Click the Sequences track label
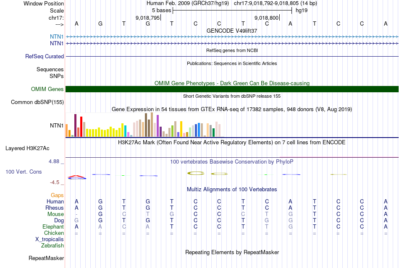399x268 pixels. click(50, 69)
